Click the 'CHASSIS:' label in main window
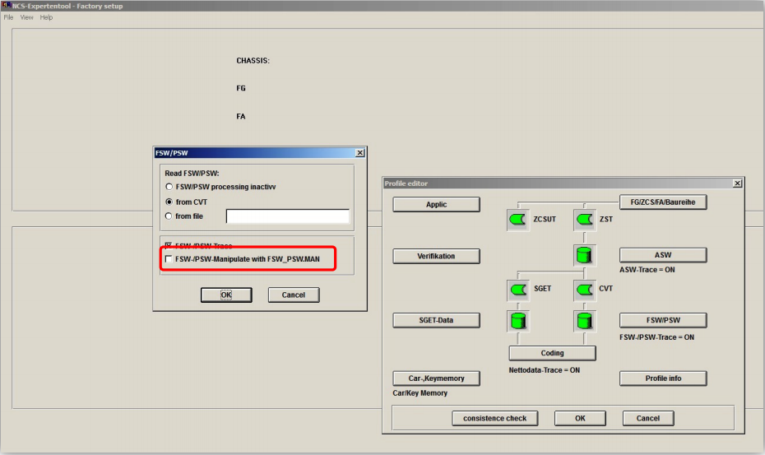The width and height of the screenshot is (765, 455). (253, 61)
